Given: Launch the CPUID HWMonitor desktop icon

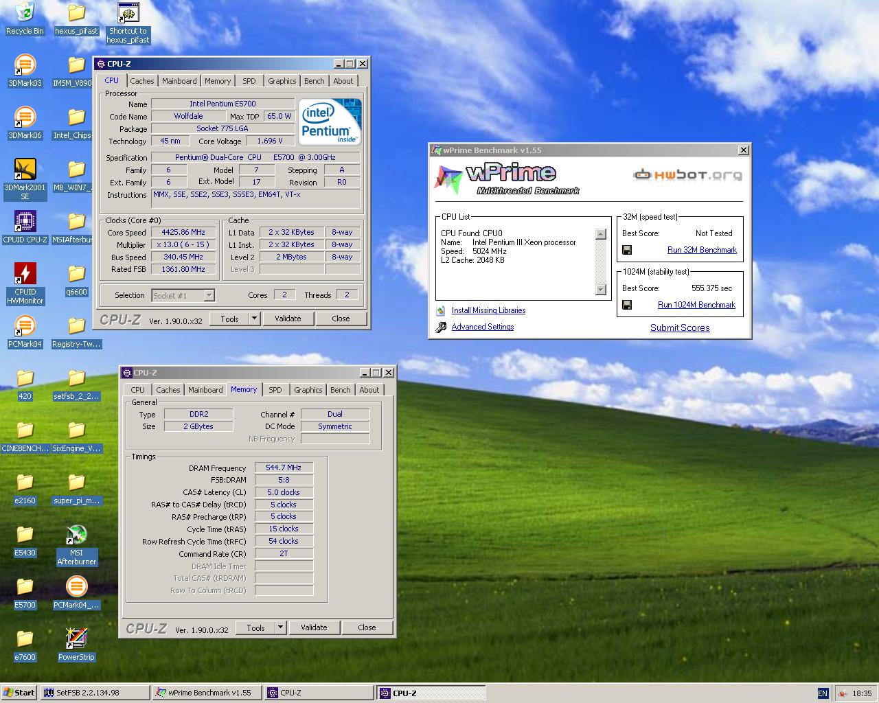Looking at the screenshot, I should tap(25, 284).
